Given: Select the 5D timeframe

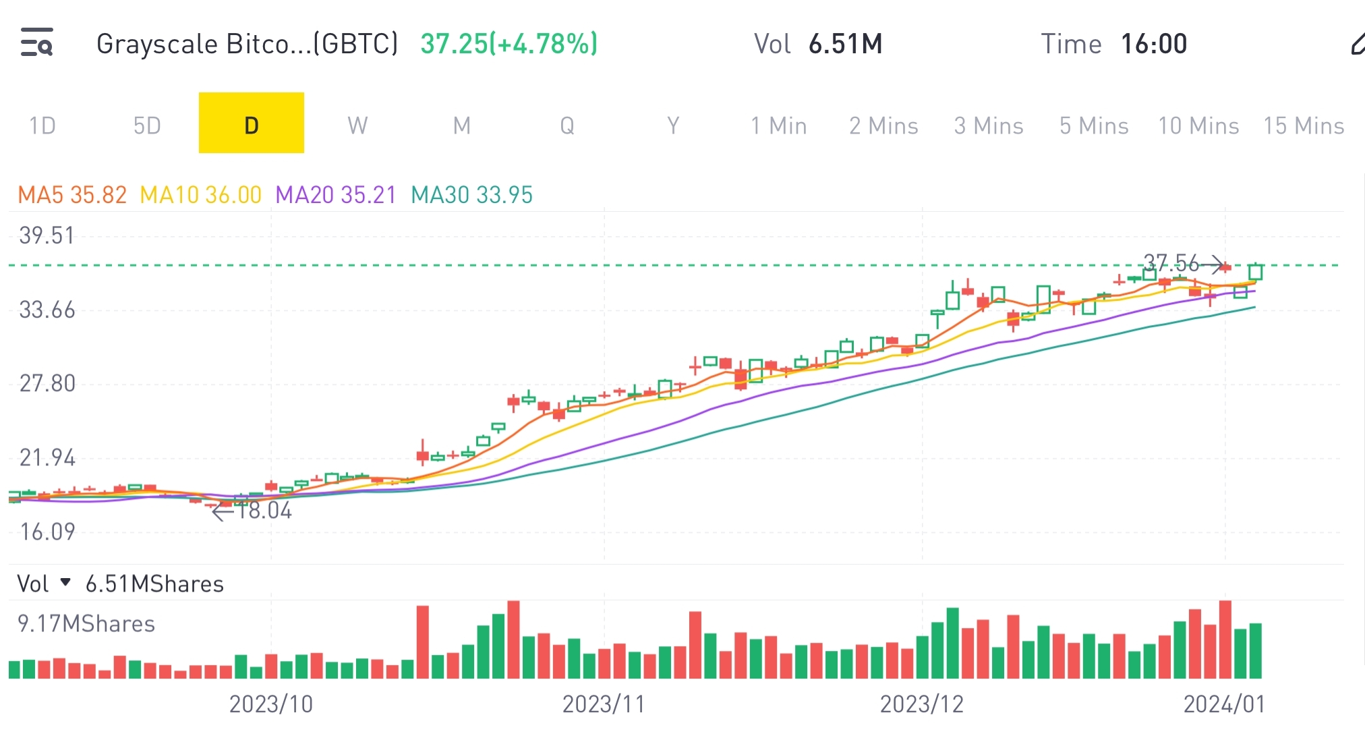Looking at the screenshot, I should [146, 125].
